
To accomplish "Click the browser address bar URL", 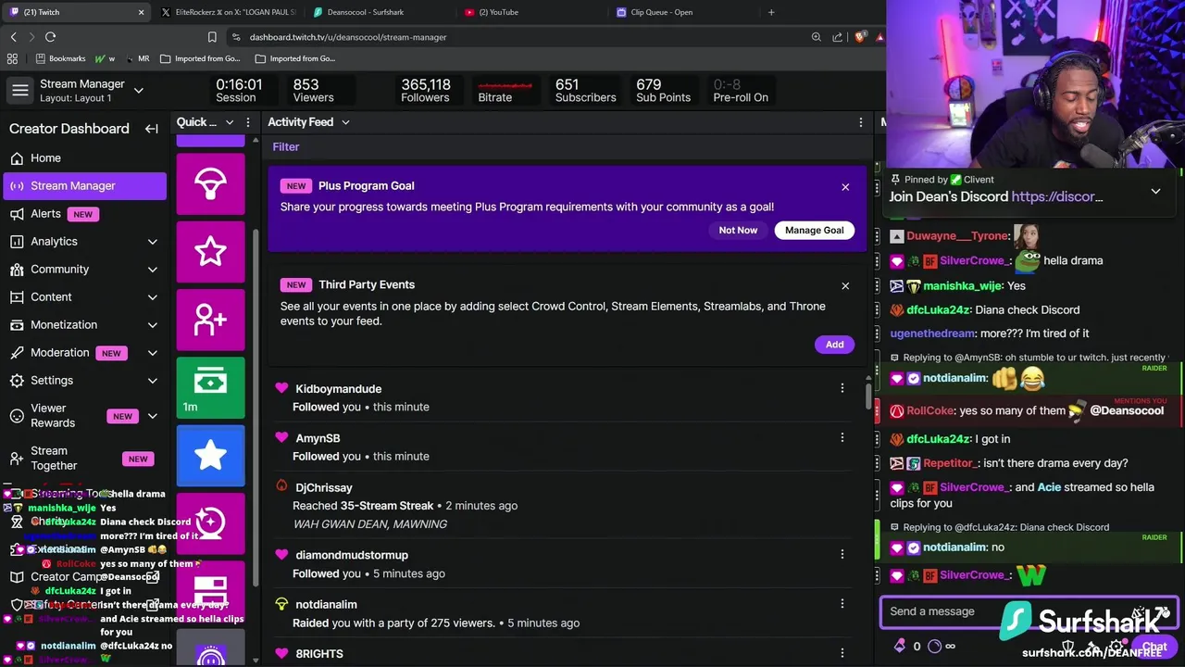I will point(348,37).
